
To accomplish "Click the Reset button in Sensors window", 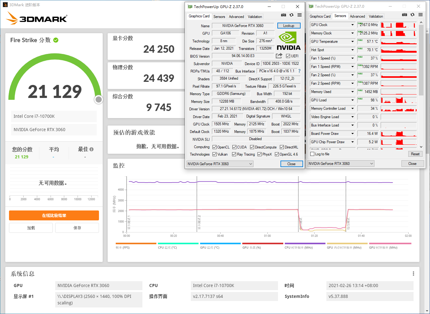I will (415, 154).
